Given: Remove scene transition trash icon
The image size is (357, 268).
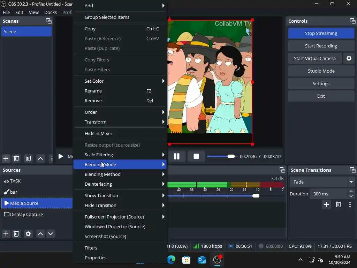Looking at the screenshot, I should 338,204.
